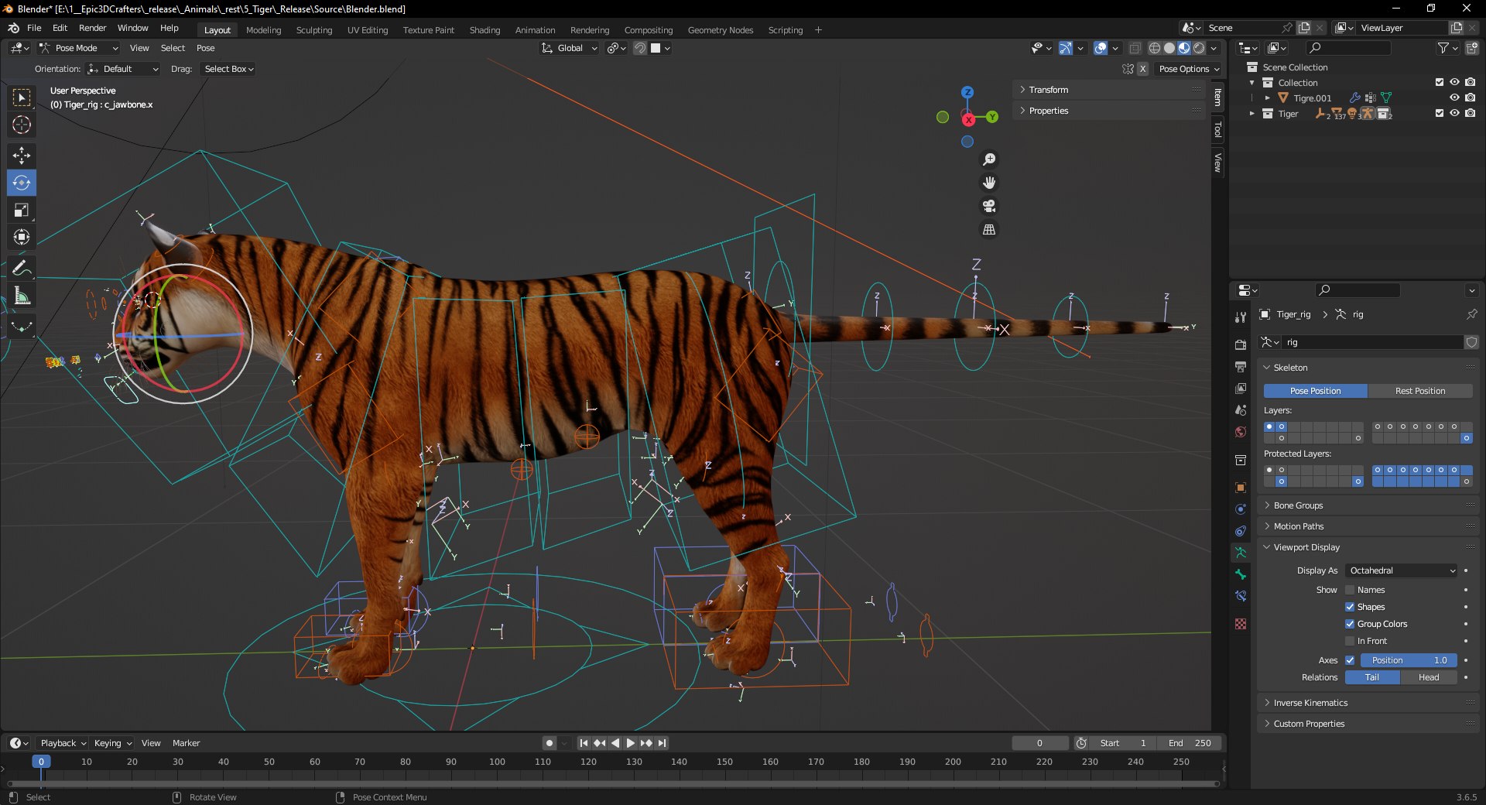Toggle the Axes checkbox
Screen dimensions: 1486x805
1350,660
